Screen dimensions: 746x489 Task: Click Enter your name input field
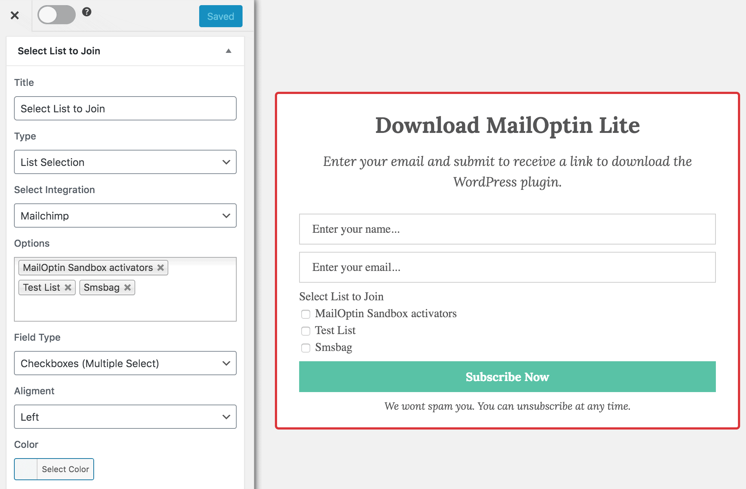(x=507, y=229)
